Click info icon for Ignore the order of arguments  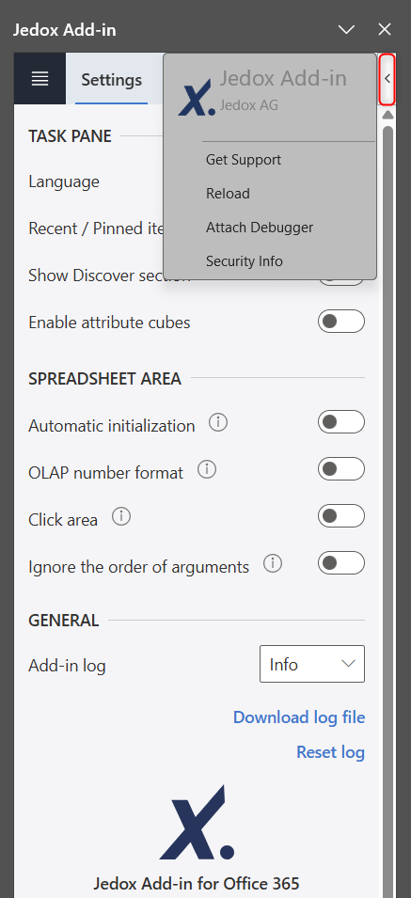click(x=273, y=564)
